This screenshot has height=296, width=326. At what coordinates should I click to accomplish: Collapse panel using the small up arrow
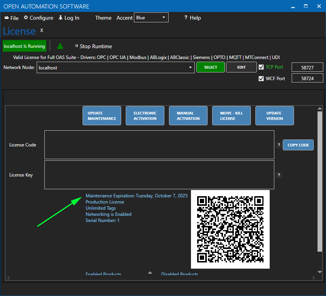pos(150,273)
